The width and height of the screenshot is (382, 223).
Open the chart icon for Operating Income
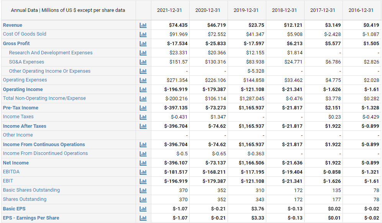(x=143, y=89)
